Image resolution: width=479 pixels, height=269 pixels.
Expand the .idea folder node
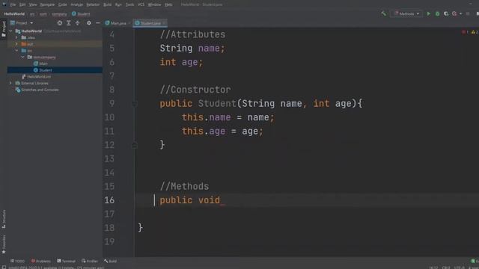[x=16, y=37]
